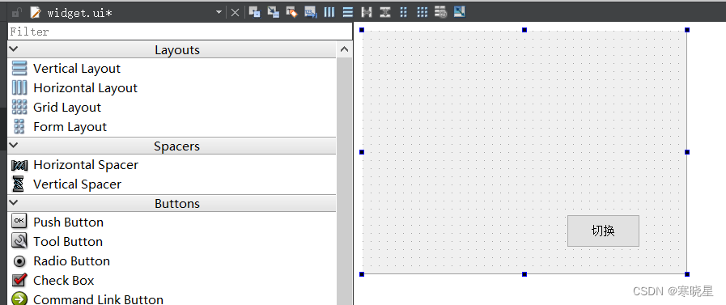Click the Edit Widgets mode icon
Screen dimensions: 726x305
click(254, 12)
